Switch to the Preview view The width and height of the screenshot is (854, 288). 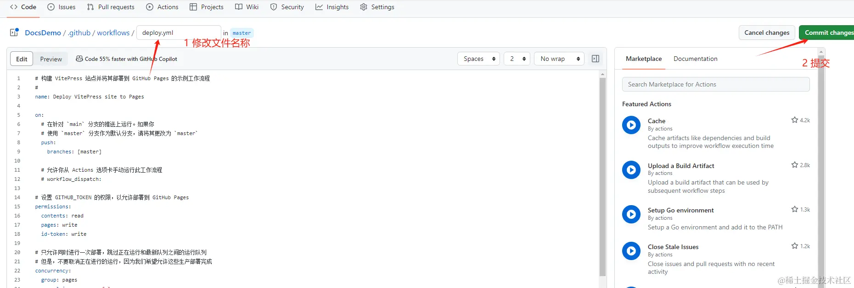[51, 59]
